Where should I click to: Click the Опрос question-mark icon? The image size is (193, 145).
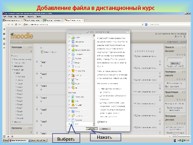(x=73, y=67)
